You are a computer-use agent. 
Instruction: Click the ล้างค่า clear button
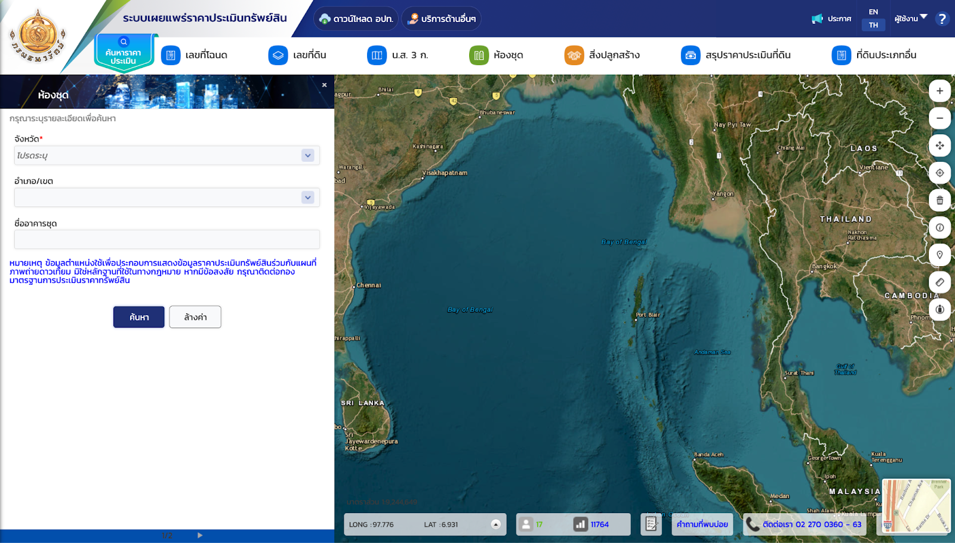tap(195, 317)
